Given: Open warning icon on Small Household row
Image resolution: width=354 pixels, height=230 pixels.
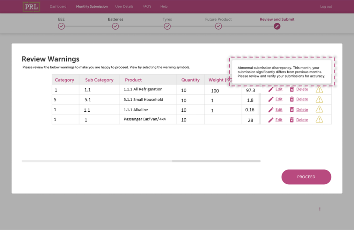Looking at the screenshot, I should pyautogui.click(x=319, y=100).
